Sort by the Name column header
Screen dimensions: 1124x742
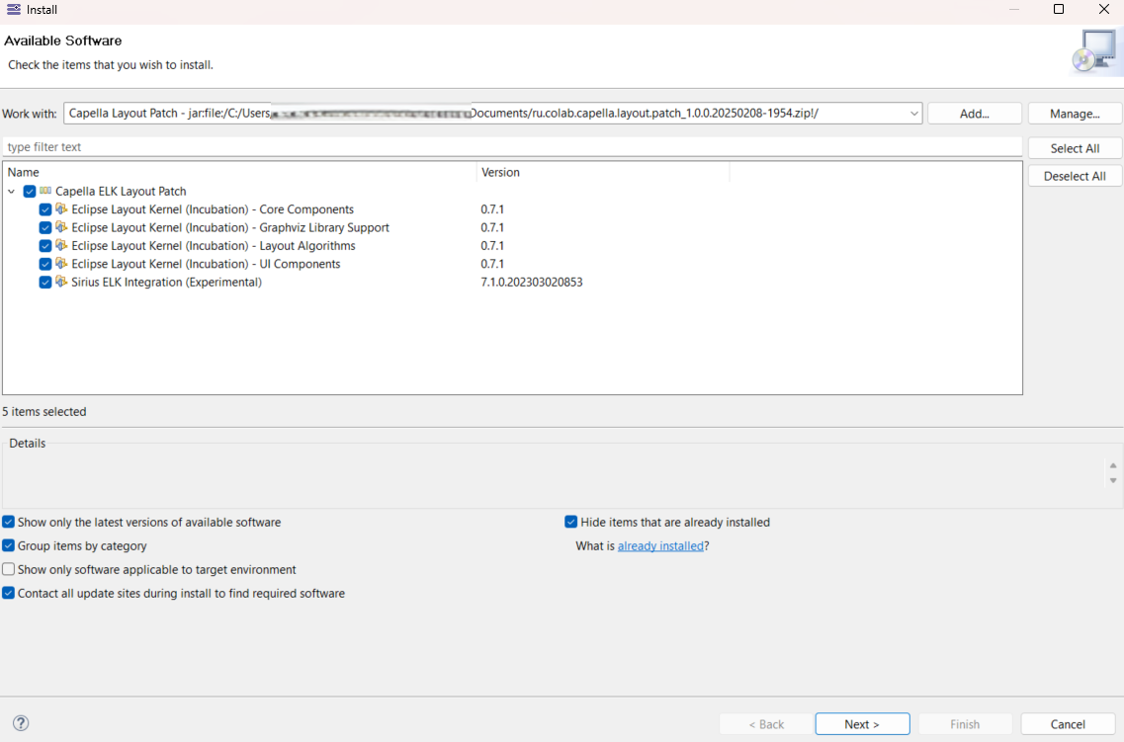[237, 172]
